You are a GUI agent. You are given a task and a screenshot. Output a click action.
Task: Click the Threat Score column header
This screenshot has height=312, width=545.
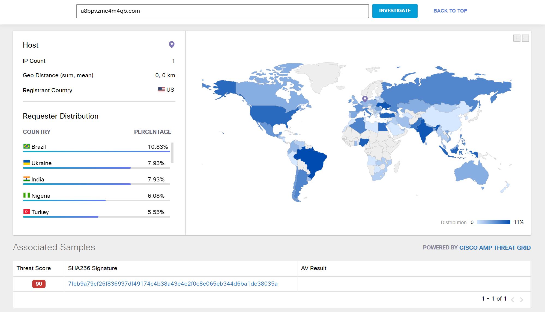[34, 268]
